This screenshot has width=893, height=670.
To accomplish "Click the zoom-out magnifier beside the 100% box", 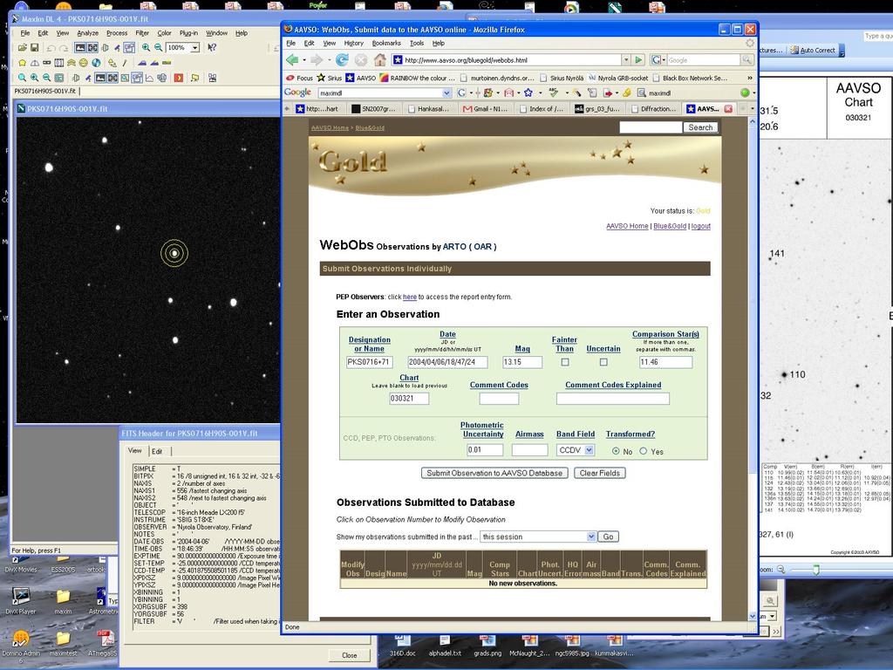I will tap(159, 47).
